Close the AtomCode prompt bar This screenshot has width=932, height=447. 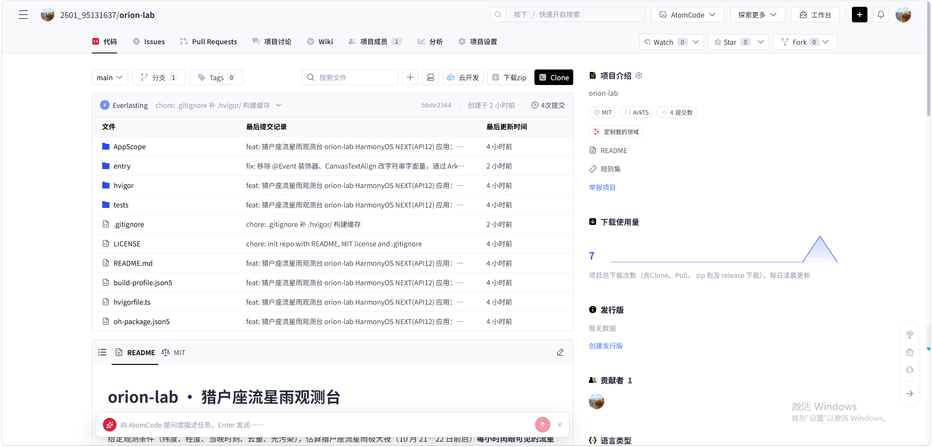(560, 425)
